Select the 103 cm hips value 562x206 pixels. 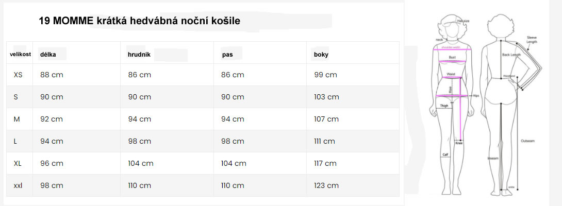pos(326,97)
